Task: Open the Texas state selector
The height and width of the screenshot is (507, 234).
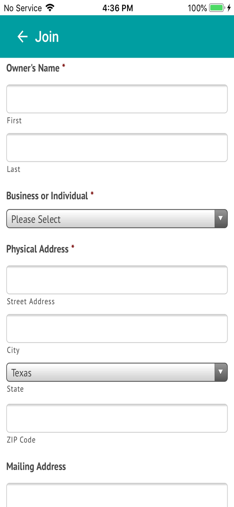Action: pyautogui.click(x=111, y=372)
